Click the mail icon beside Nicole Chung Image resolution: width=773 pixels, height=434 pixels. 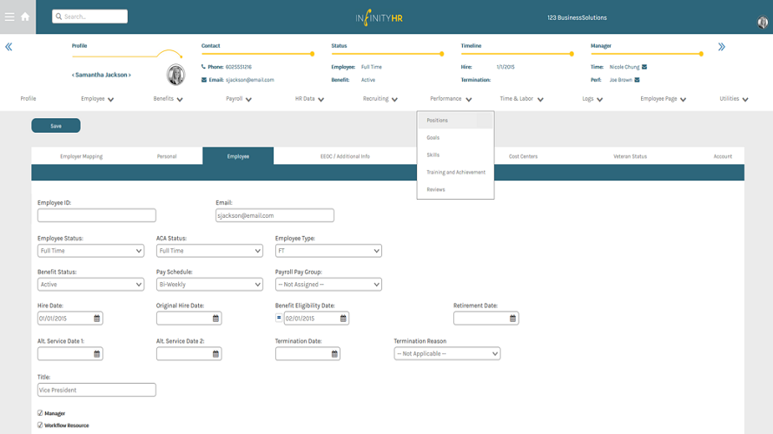[x=644, y=67]
